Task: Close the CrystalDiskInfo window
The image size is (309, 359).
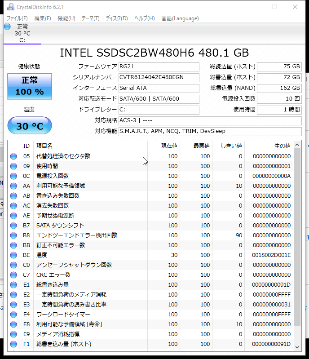Action: pos(295,7)
